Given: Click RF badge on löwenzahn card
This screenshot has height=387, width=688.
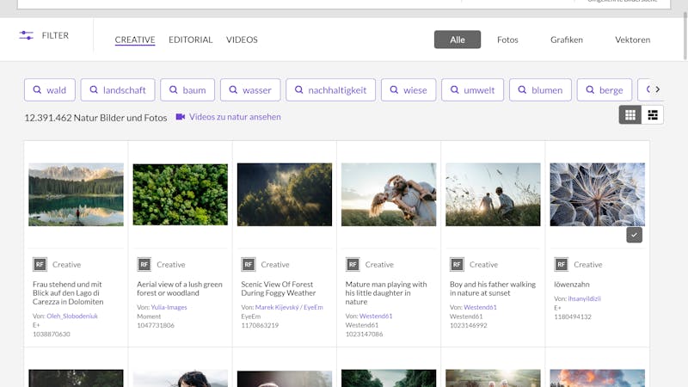Looking at the screenshot, I should click(562, 264).
